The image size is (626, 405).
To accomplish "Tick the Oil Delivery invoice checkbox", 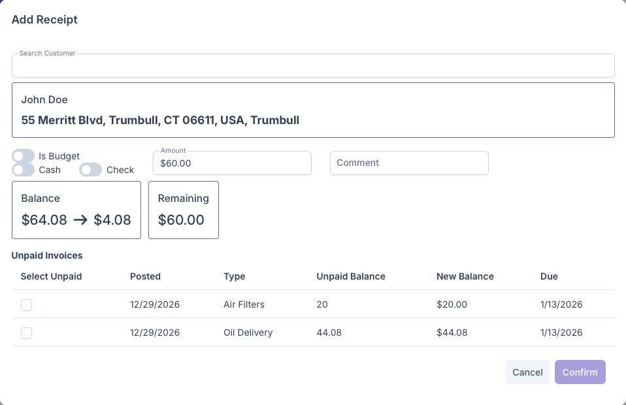I will pos(26,333).
